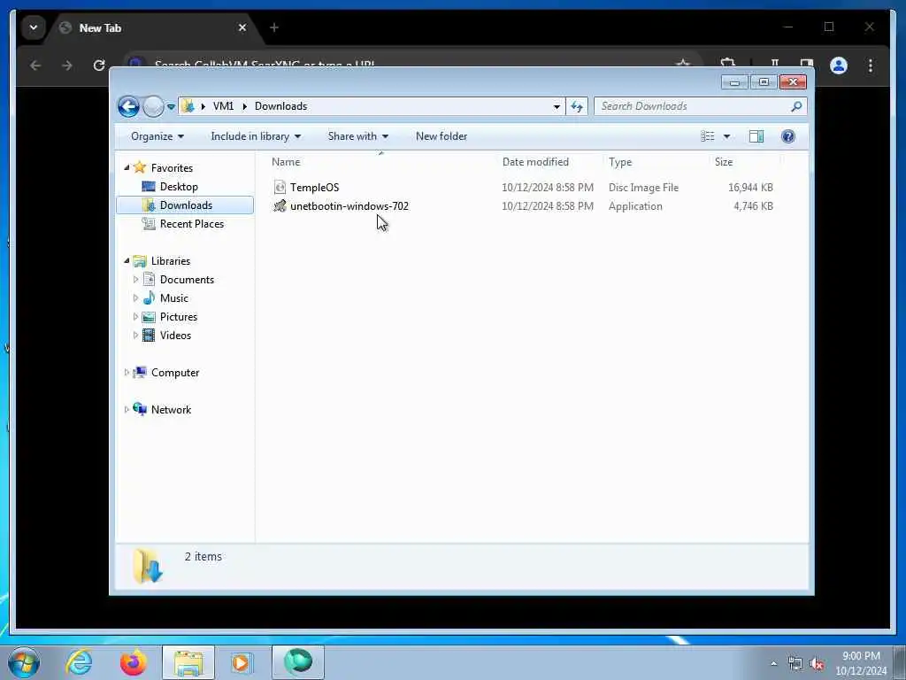906x680 pixels.
Task: Collapse the Libraries group
Action: 127,261
